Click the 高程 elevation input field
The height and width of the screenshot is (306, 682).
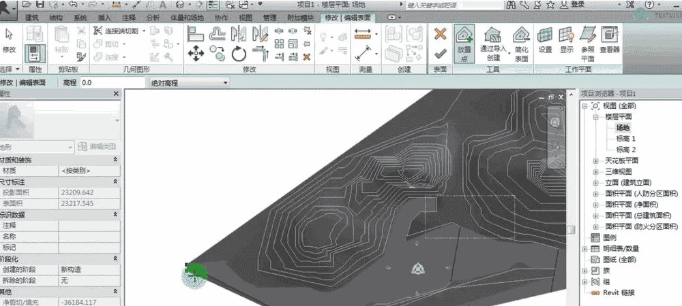[x=111, y=83]
